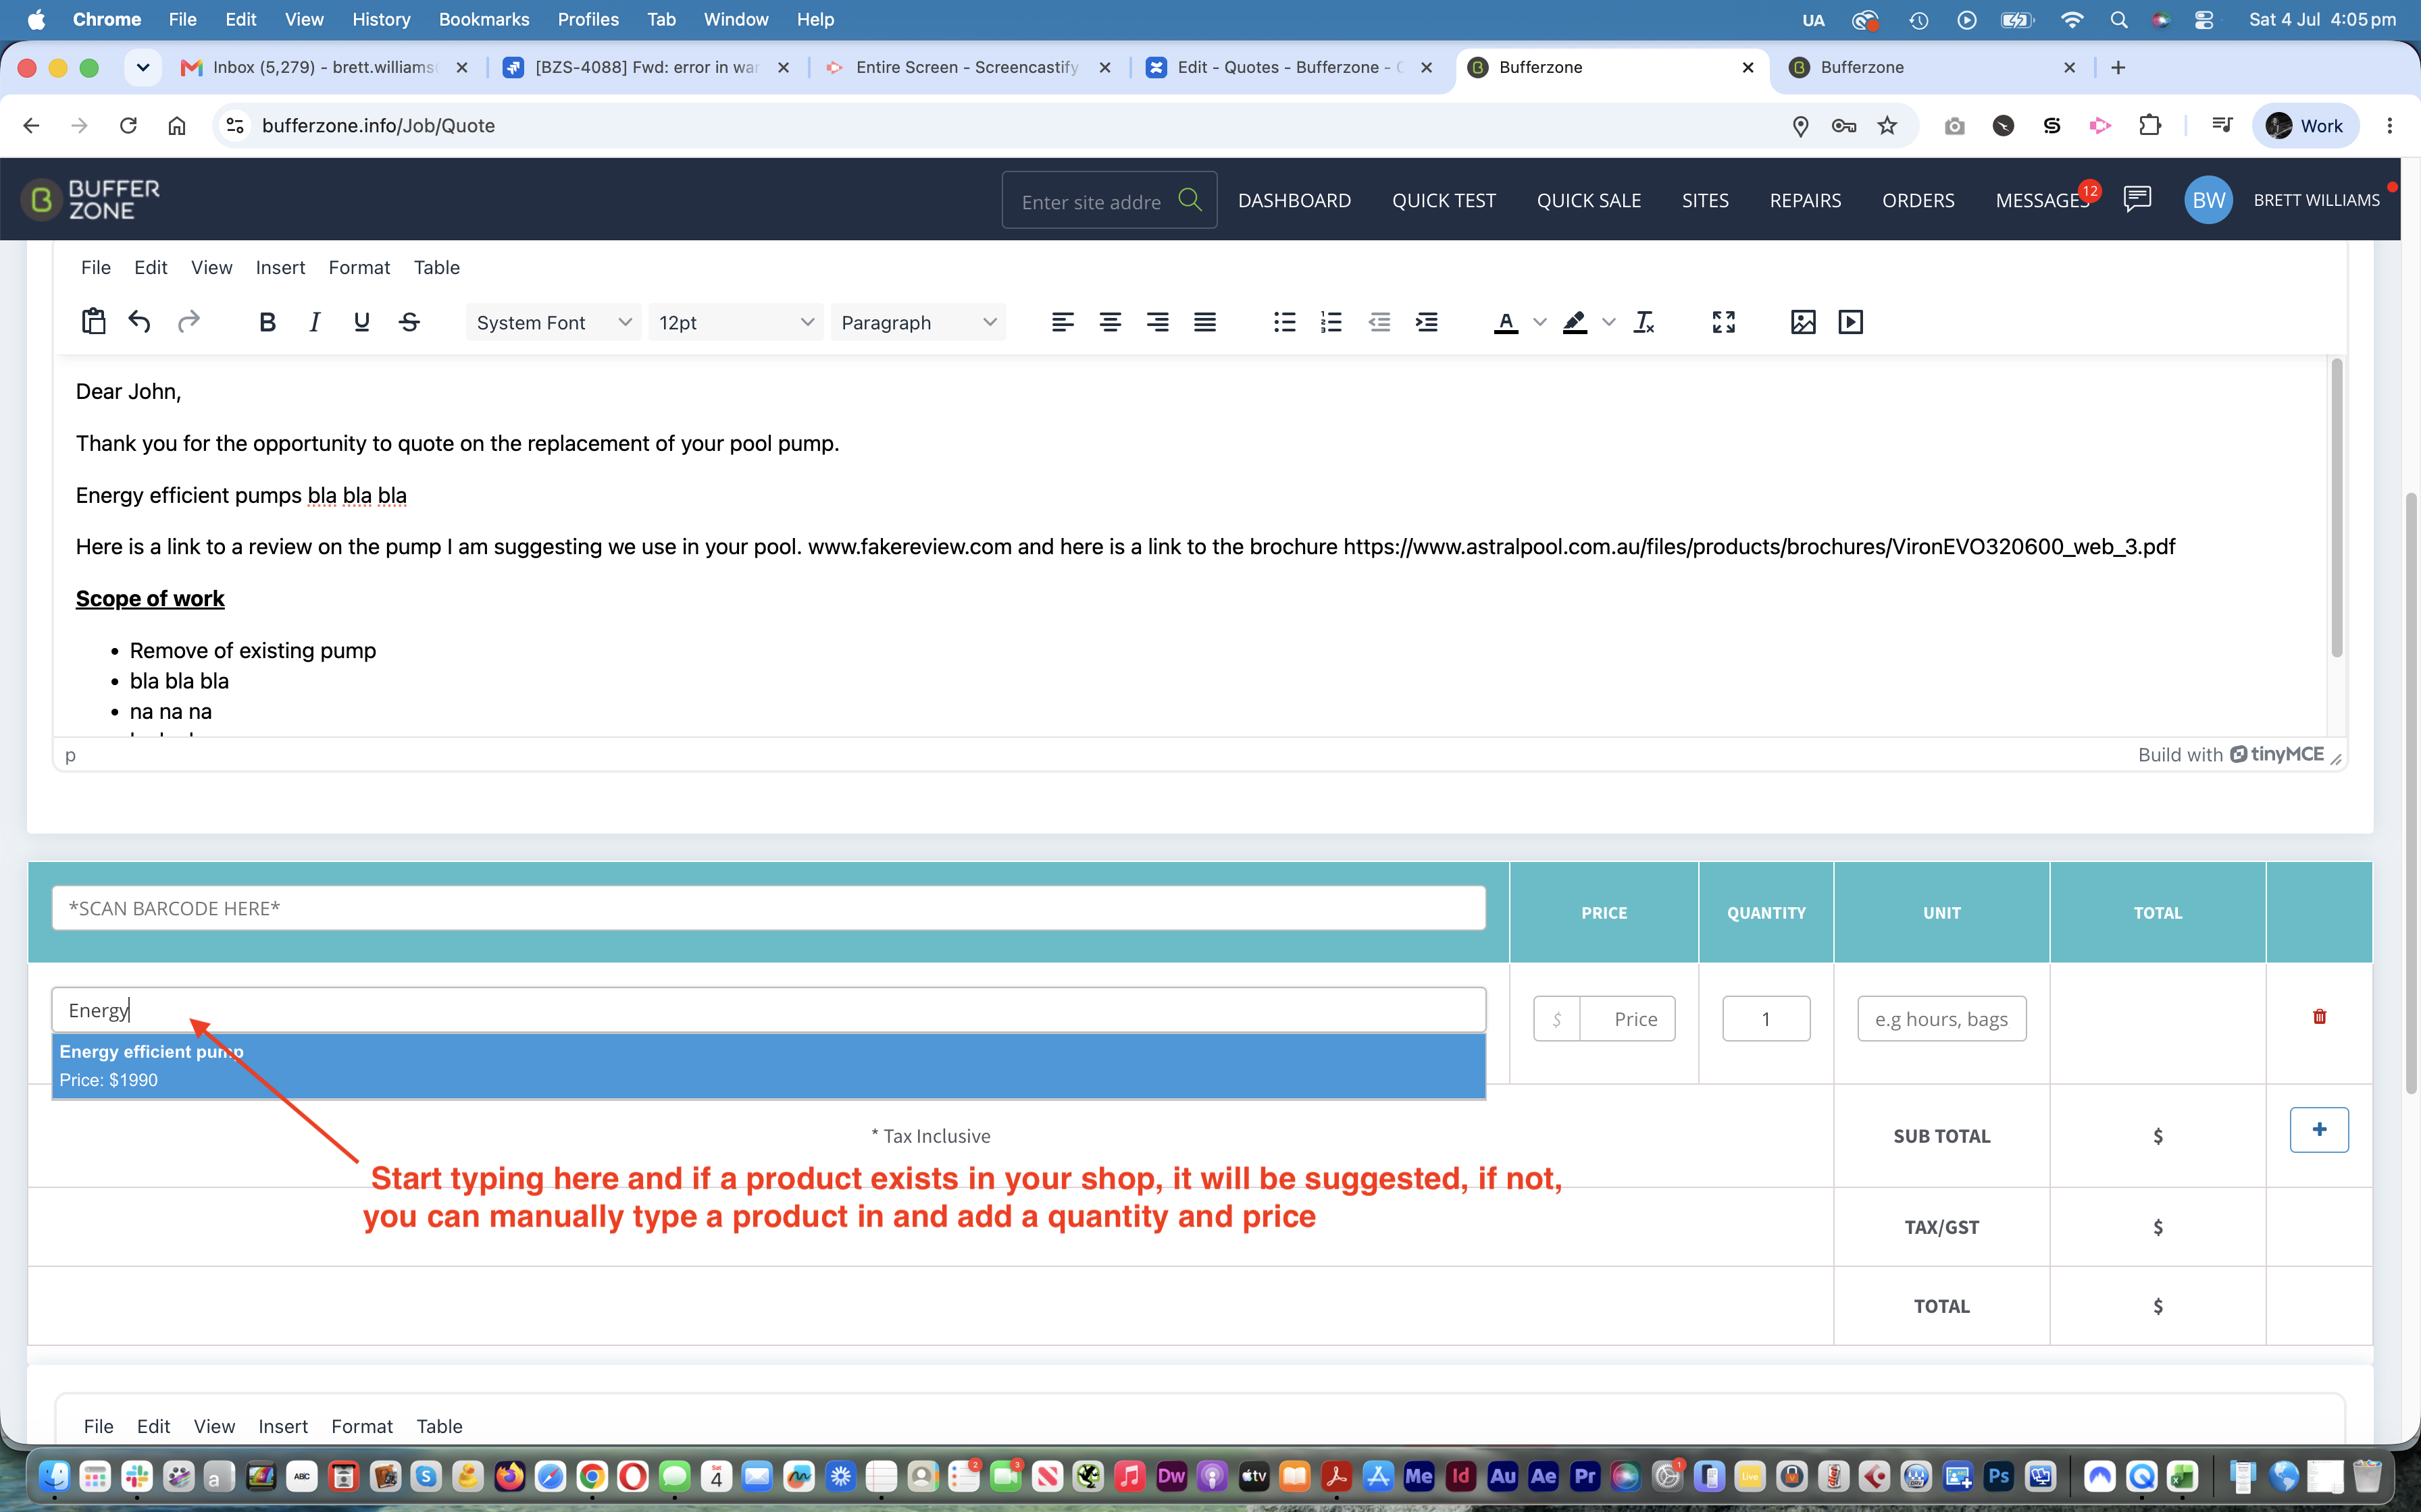Open the top editor's Format menu
Viewport: 2421px width, 1512px height.
coord(359,267)
